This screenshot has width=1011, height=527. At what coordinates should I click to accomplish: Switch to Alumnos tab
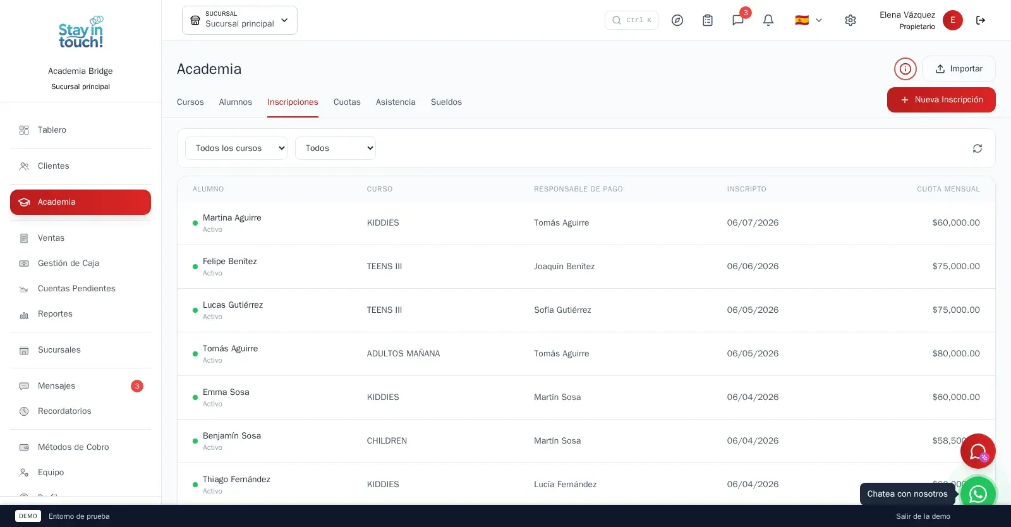click(x=236, y=102)
